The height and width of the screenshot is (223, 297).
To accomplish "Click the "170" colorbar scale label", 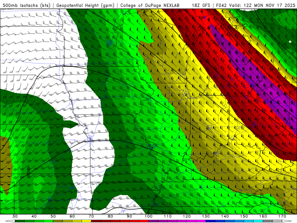I will pyautogui.click(x=282, y=216).
